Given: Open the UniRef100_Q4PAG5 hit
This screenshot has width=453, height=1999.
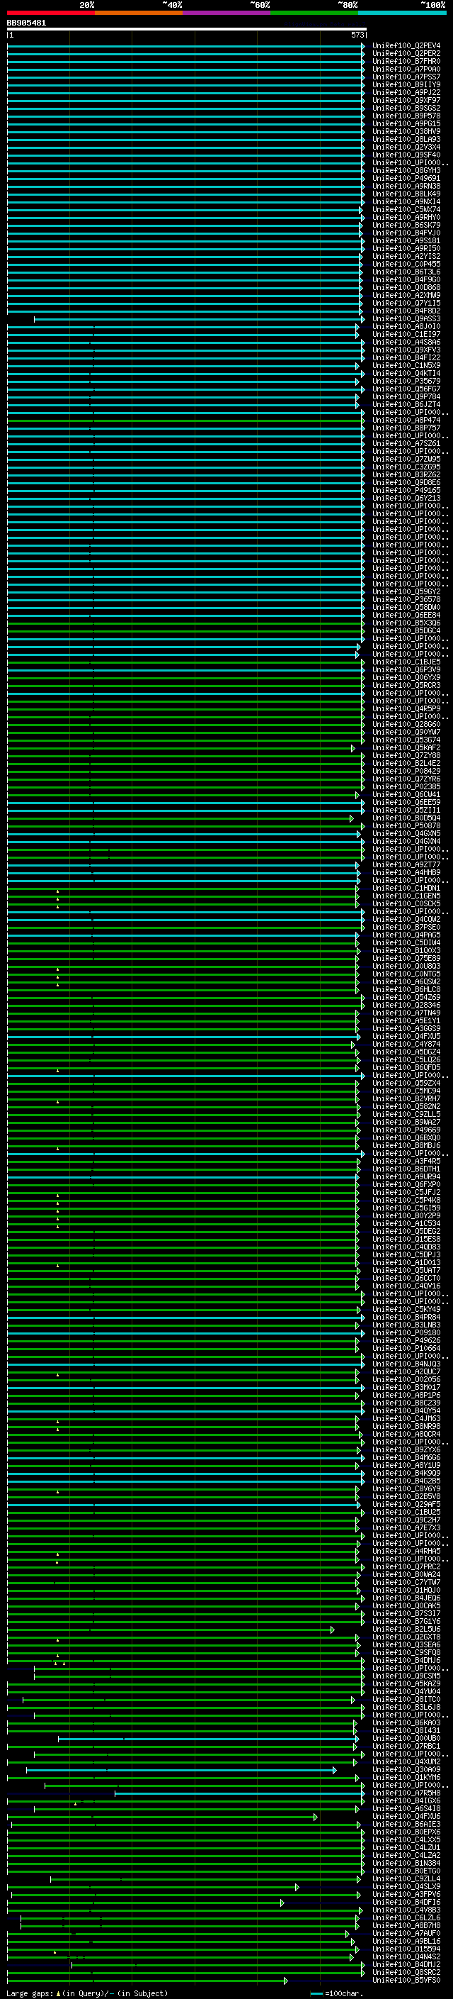Looking at the screenshot, I should coord(406,935).
